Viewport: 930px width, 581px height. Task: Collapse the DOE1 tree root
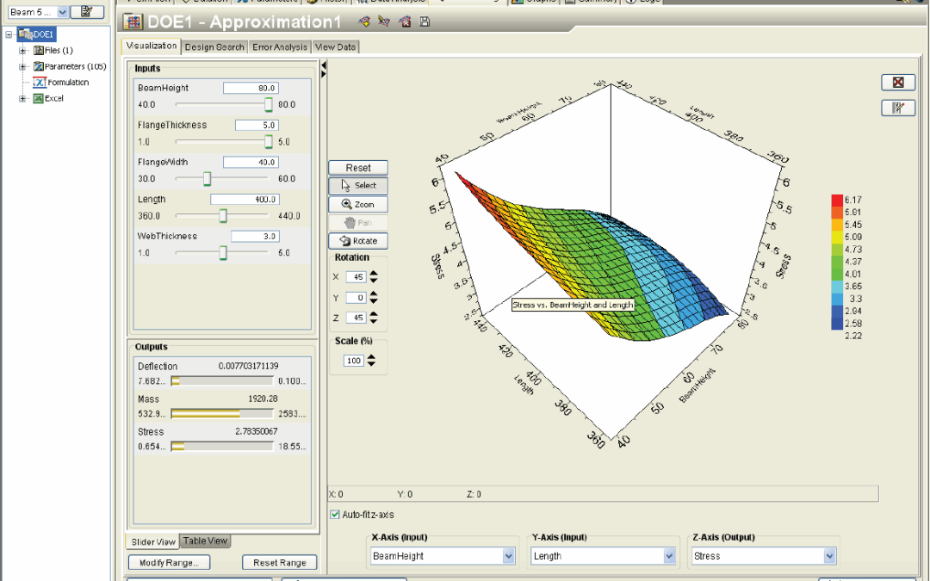pos(9,34)
